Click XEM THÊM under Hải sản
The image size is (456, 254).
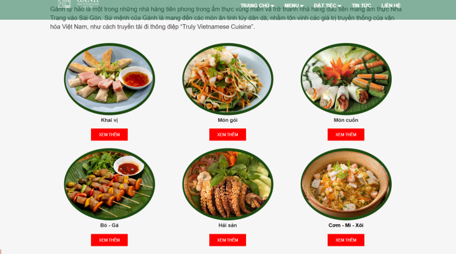[x=228, y=240]
